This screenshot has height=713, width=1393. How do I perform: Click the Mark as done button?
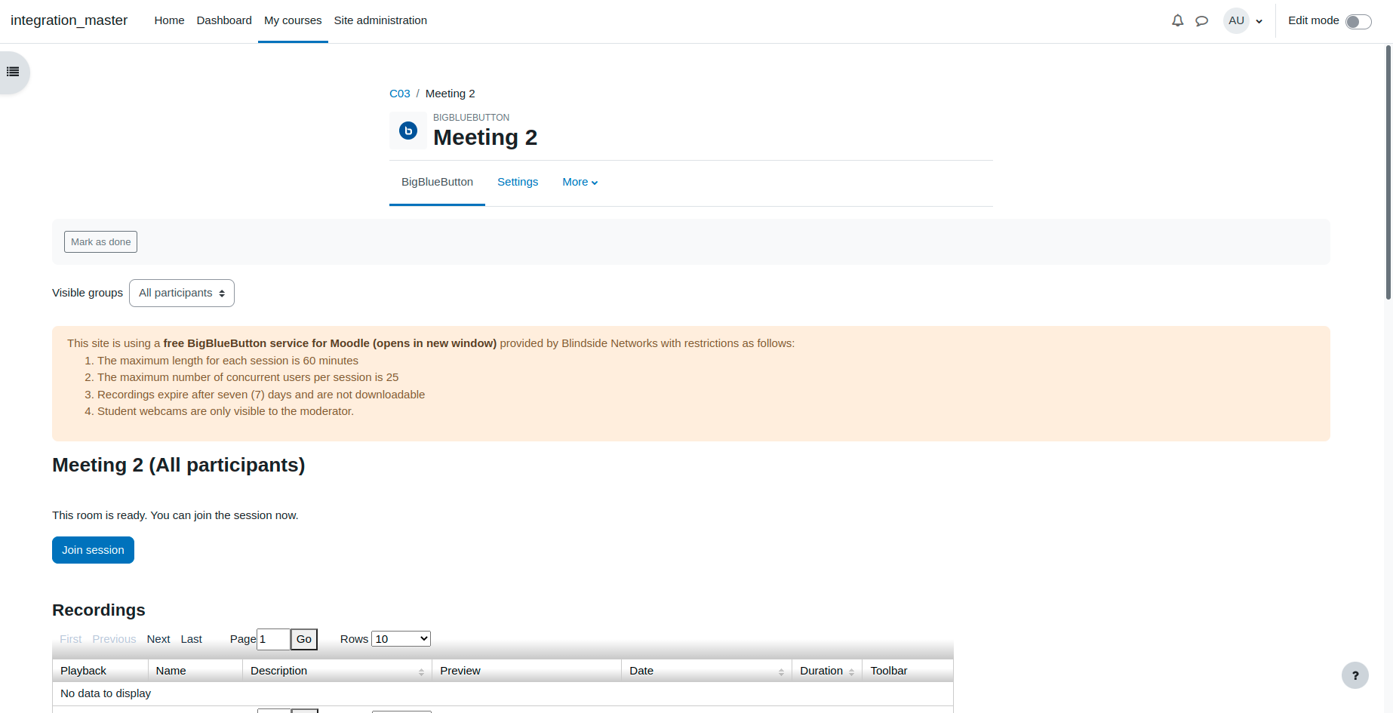[100, 242]
